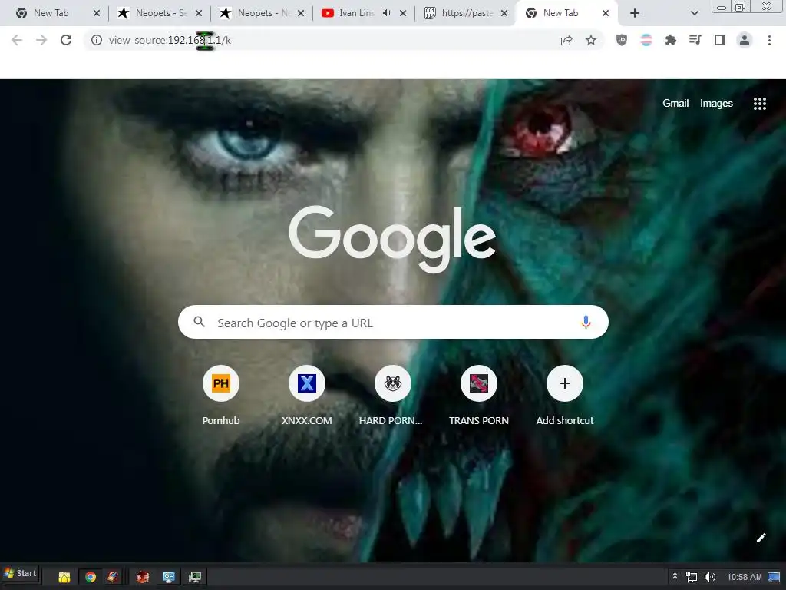Open the shield extension icon
786x590 pixels.
[622, 40]
